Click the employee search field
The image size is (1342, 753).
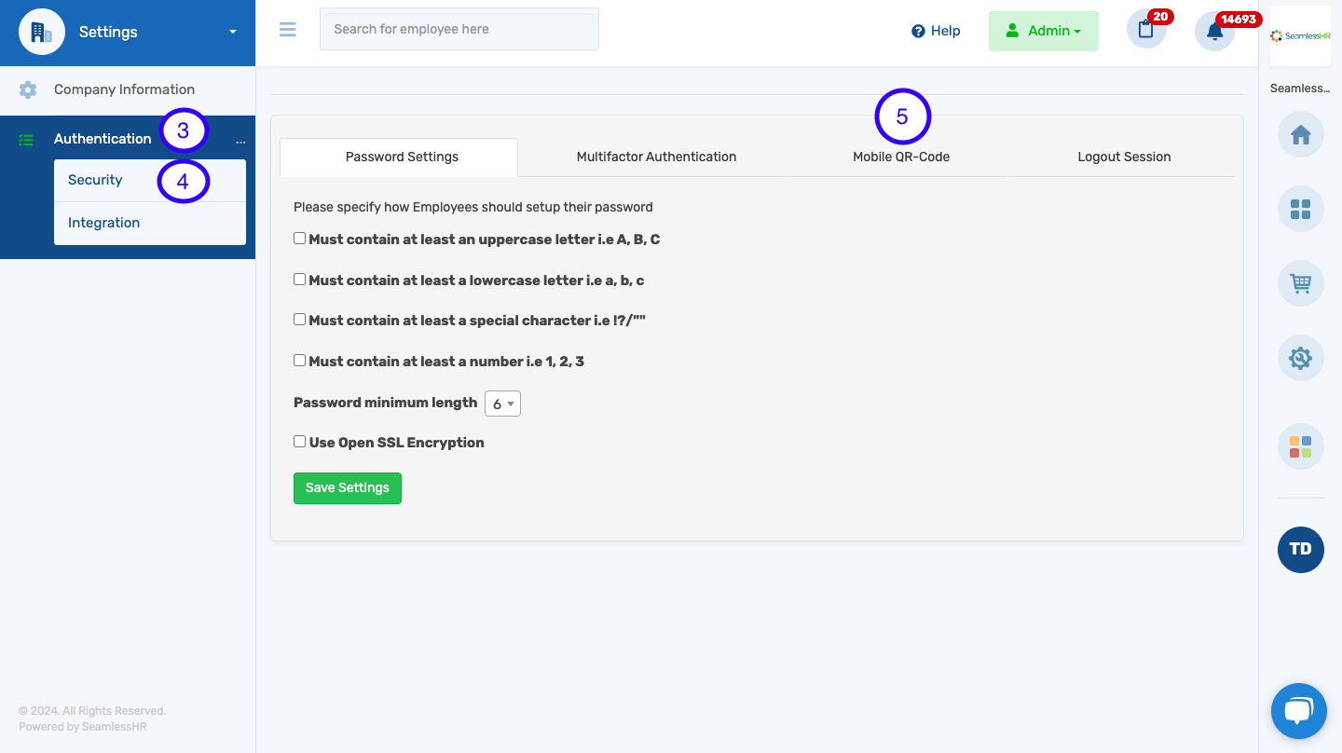click(x=459, y=29)
